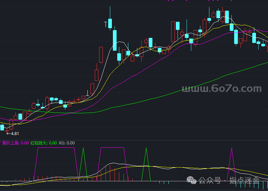Viewport: 268px width, 191px height.
Task: Click the white T marker beside the peak candle
Action: click(x=106, y=24)
